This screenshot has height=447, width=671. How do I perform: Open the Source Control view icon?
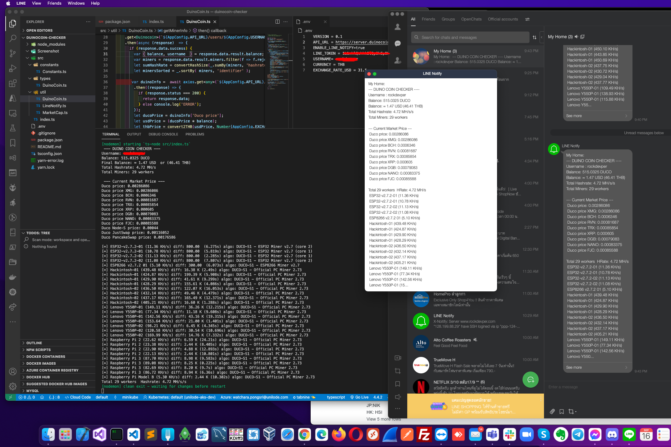click(x=13, y=53)
